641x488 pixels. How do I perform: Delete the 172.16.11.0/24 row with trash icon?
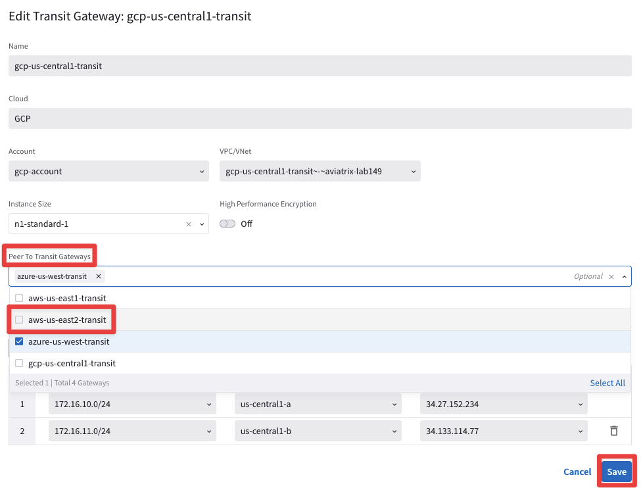tap(614, 431)
